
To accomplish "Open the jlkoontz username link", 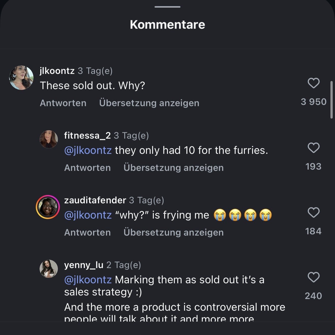I will coord(57,71).
